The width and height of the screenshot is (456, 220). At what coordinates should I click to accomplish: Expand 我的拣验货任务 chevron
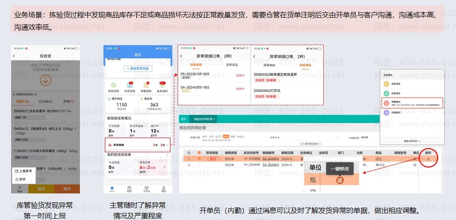pyautogui.click(x=167, y=155)
